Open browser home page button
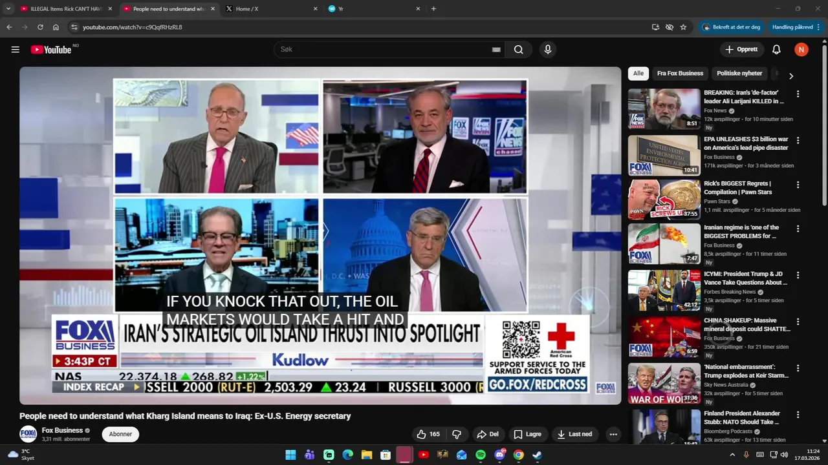This screenshot has width=828, height=465. click(56, 27)
